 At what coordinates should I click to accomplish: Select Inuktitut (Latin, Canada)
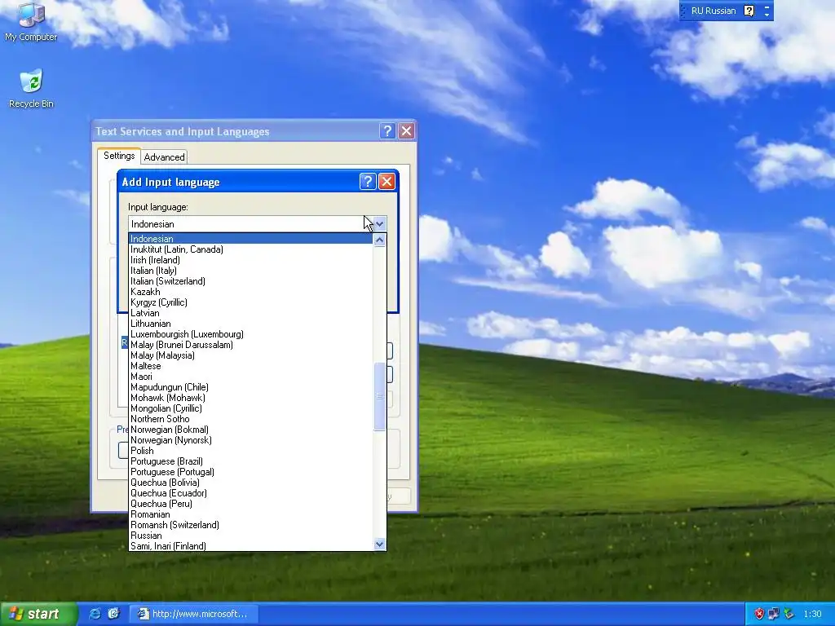click(x=251, y=249)
